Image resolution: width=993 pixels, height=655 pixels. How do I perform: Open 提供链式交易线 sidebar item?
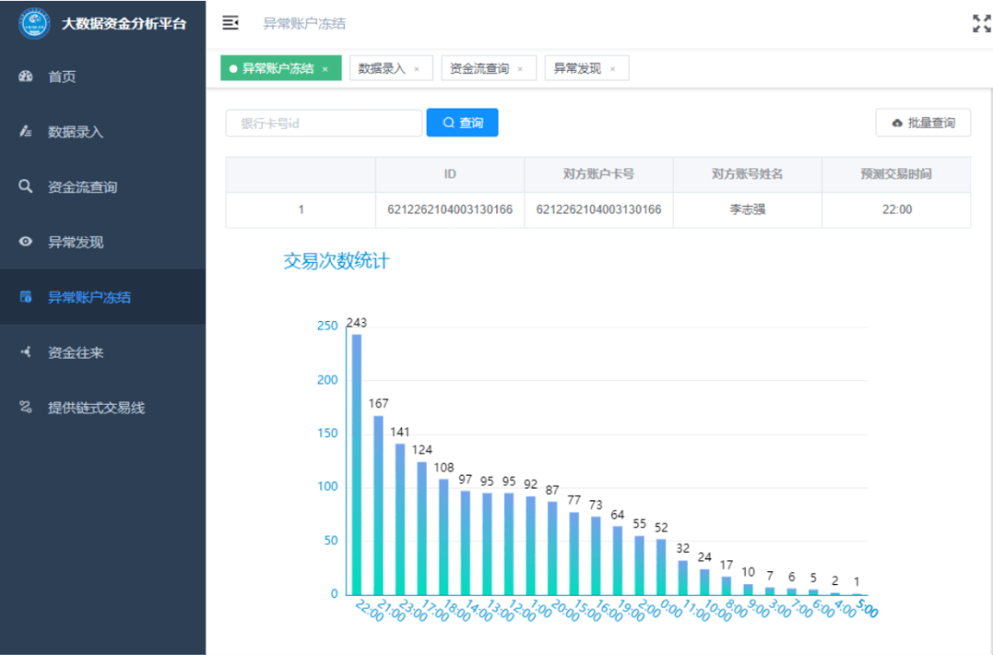[103, 408]
